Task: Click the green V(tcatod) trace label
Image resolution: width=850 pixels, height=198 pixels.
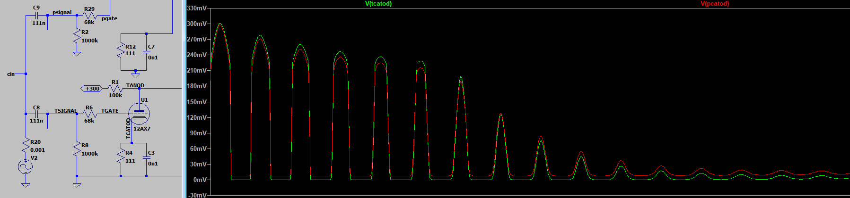Action: [378, 4]
